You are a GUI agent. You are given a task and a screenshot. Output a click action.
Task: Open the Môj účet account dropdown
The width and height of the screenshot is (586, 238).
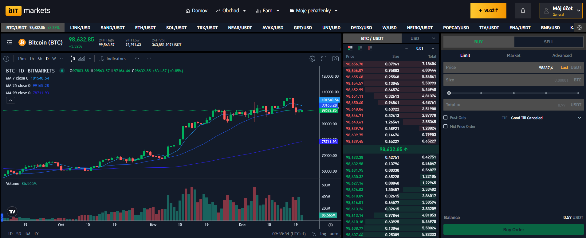tap(561, 11)
